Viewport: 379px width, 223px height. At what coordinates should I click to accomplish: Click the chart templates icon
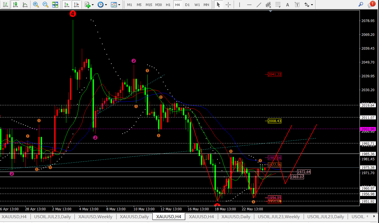pos(114,5)
